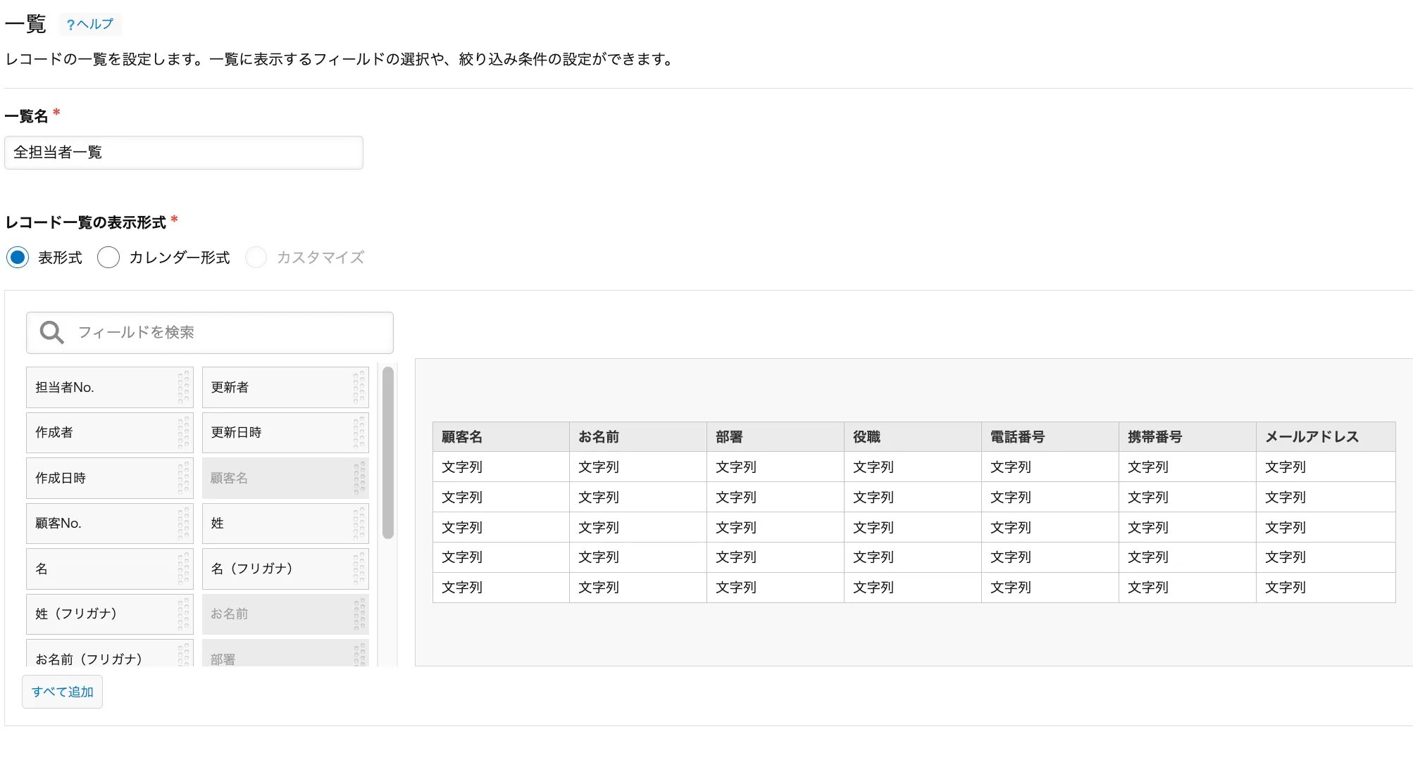Click drag handle on 名(フリガナ) field
This screenshot has height=760, width=1413.
pyautogui.click(x=359, y=569)
